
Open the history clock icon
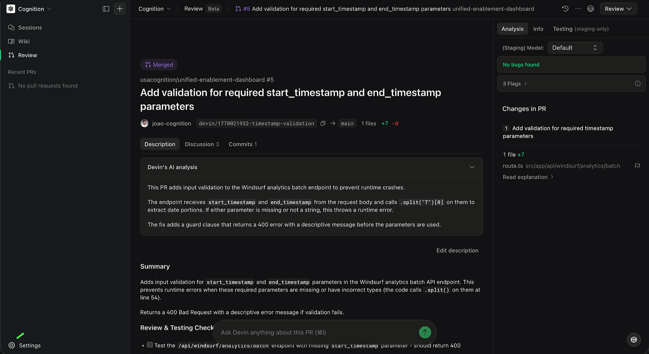[565, 9]
